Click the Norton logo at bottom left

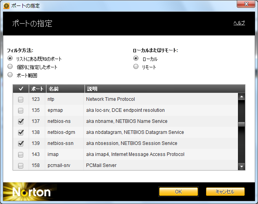pos(31,192)
